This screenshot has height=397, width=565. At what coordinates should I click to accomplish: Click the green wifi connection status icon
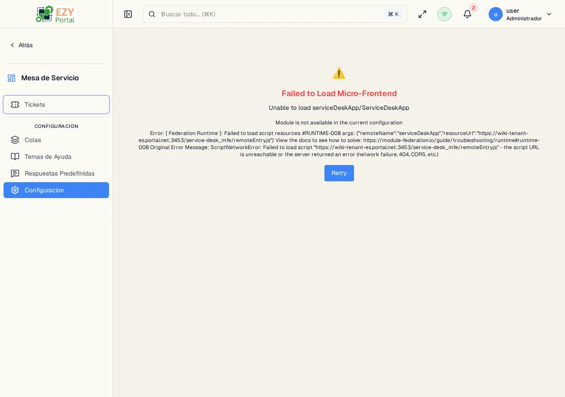point(444,14)
